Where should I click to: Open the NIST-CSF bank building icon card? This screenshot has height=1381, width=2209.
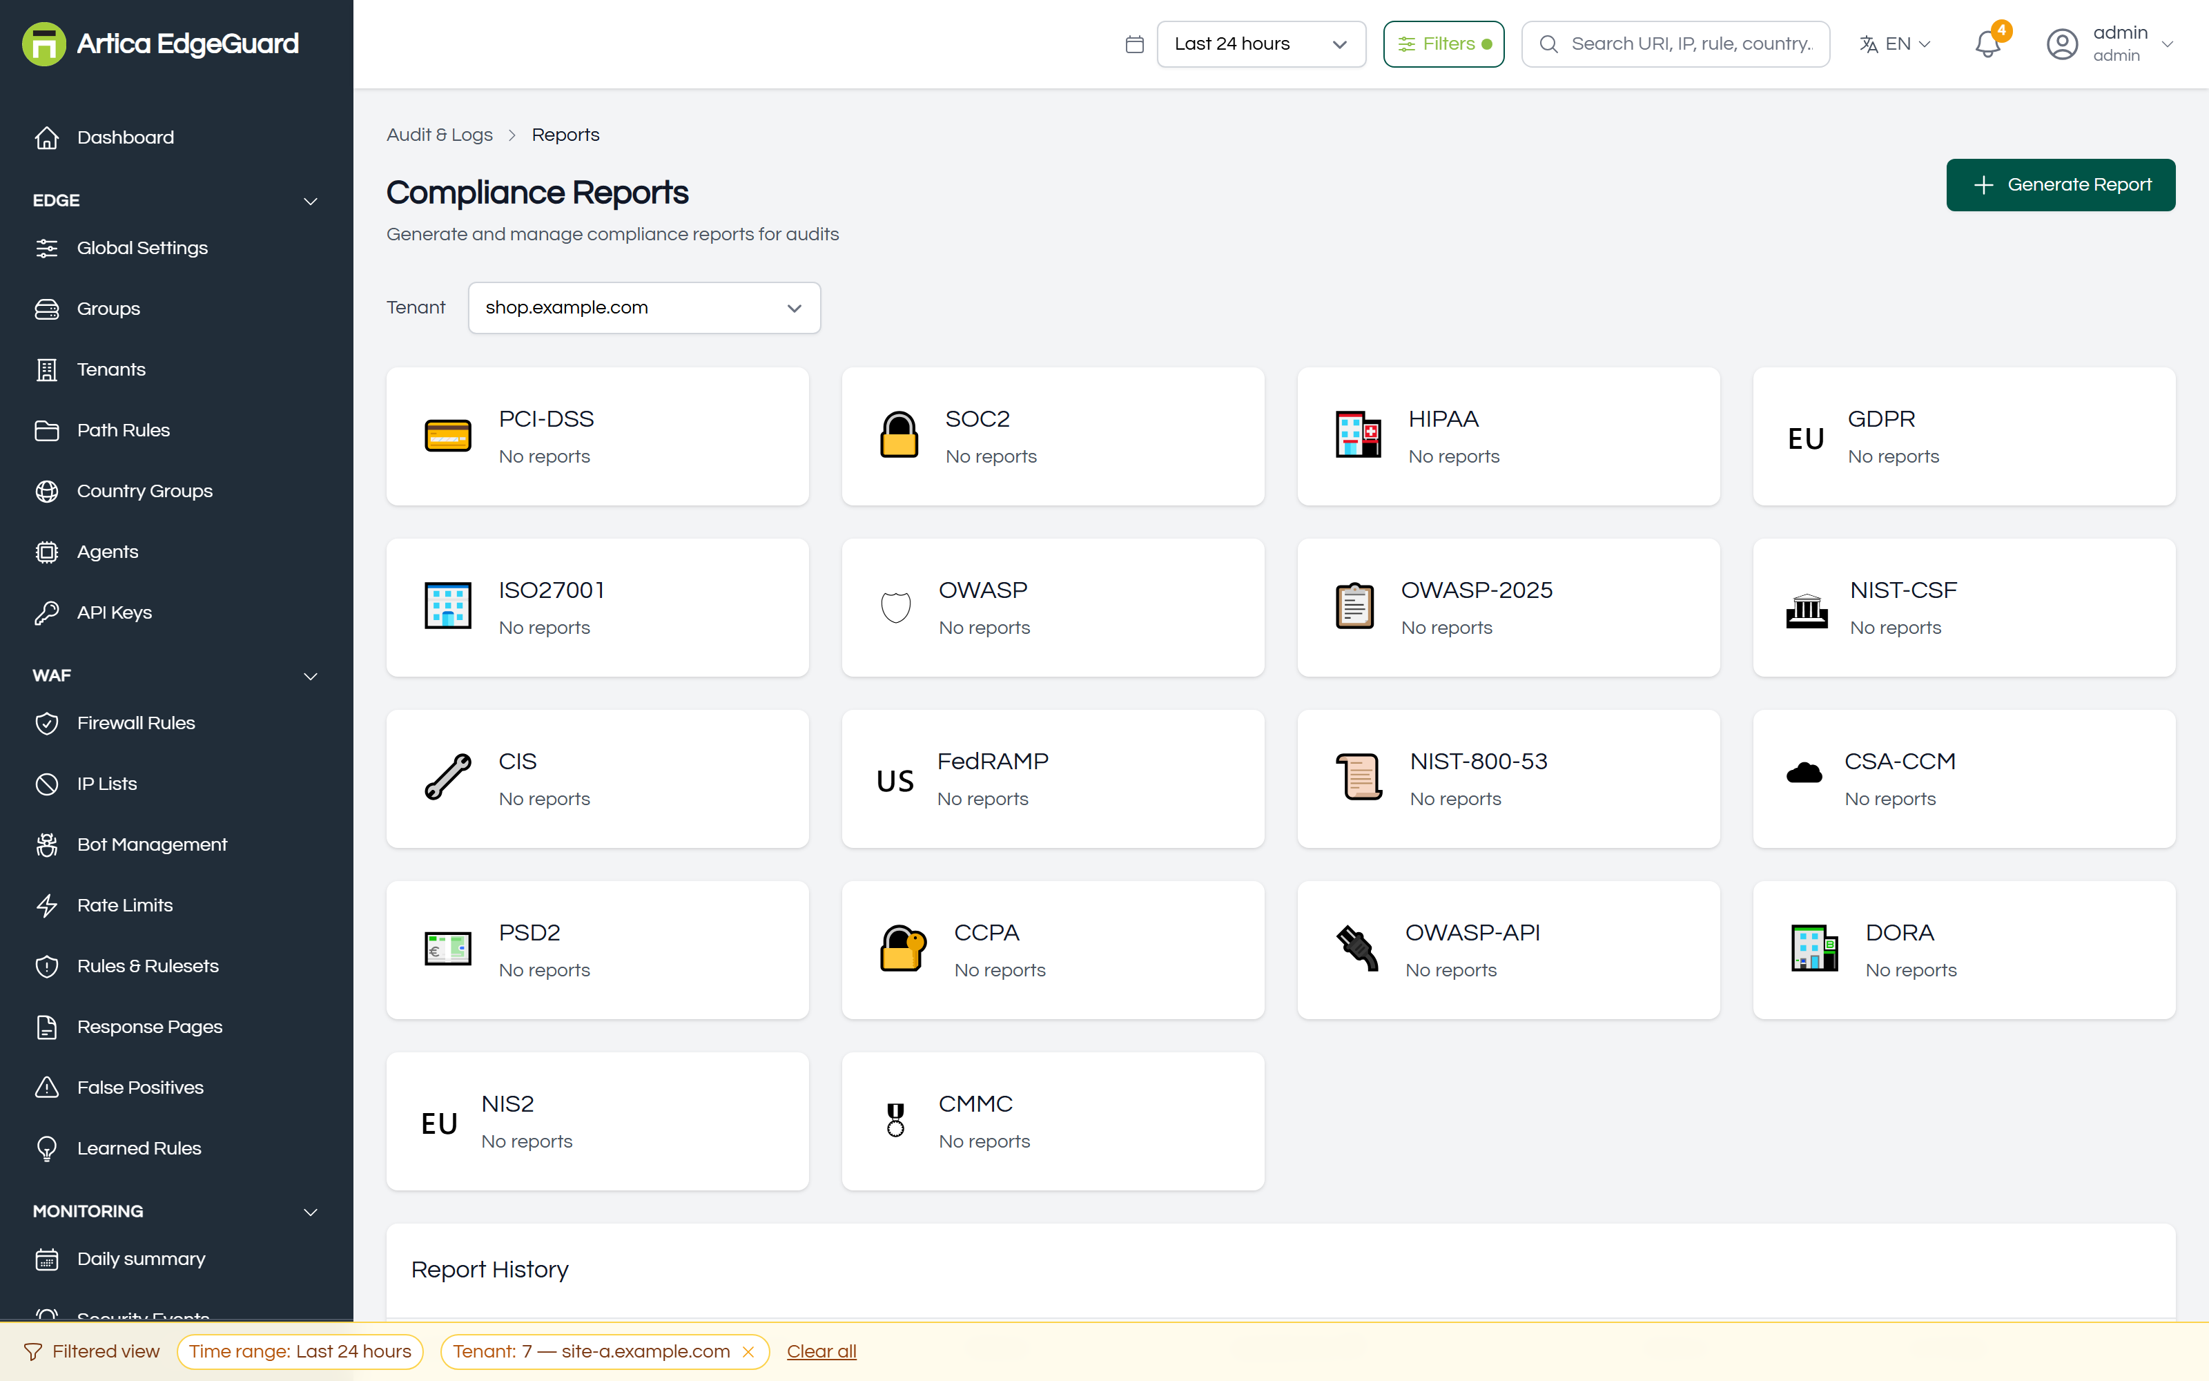coord(1963,608)
